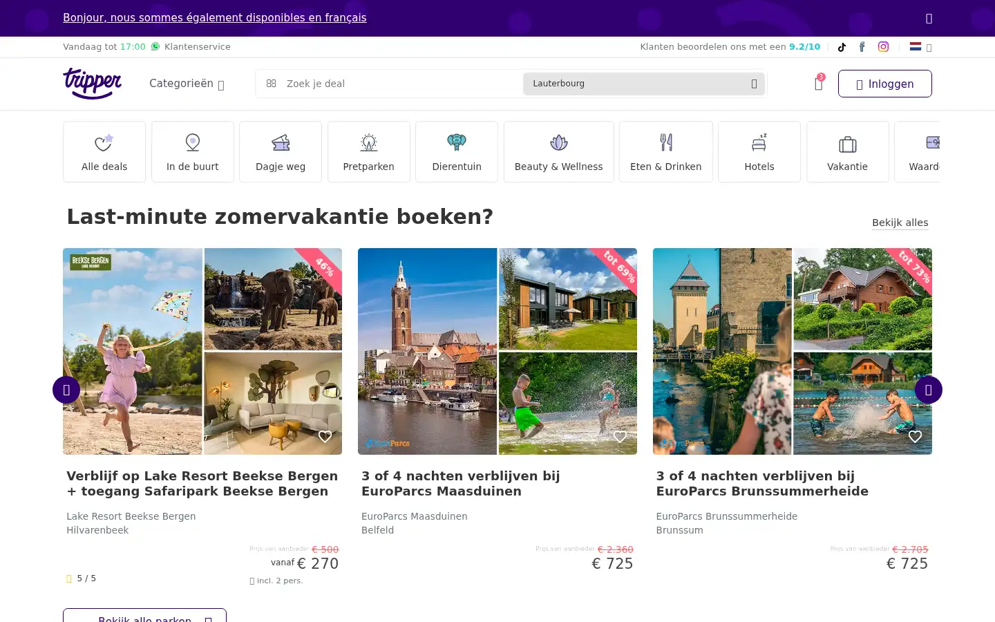Screen dimensions: 995x622
Task: Click the Zoek je deal search field
Action: tap(401, 84)
